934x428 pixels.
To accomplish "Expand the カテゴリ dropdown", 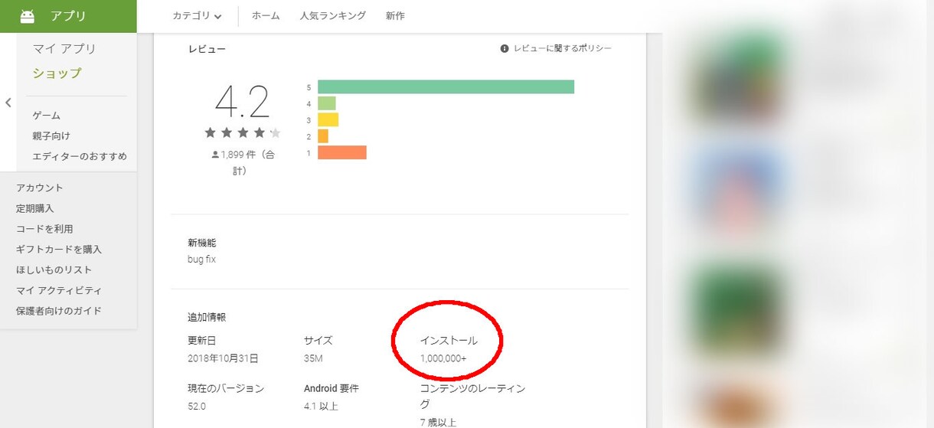I will [197, 16].
